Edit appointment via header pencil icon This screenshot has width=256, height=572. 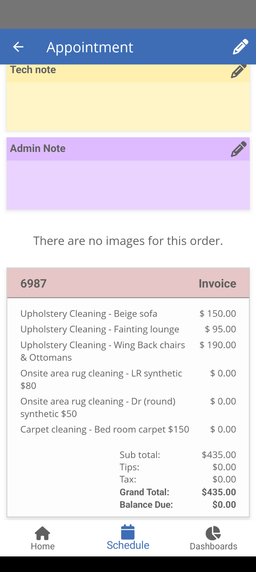coord(240,47)
